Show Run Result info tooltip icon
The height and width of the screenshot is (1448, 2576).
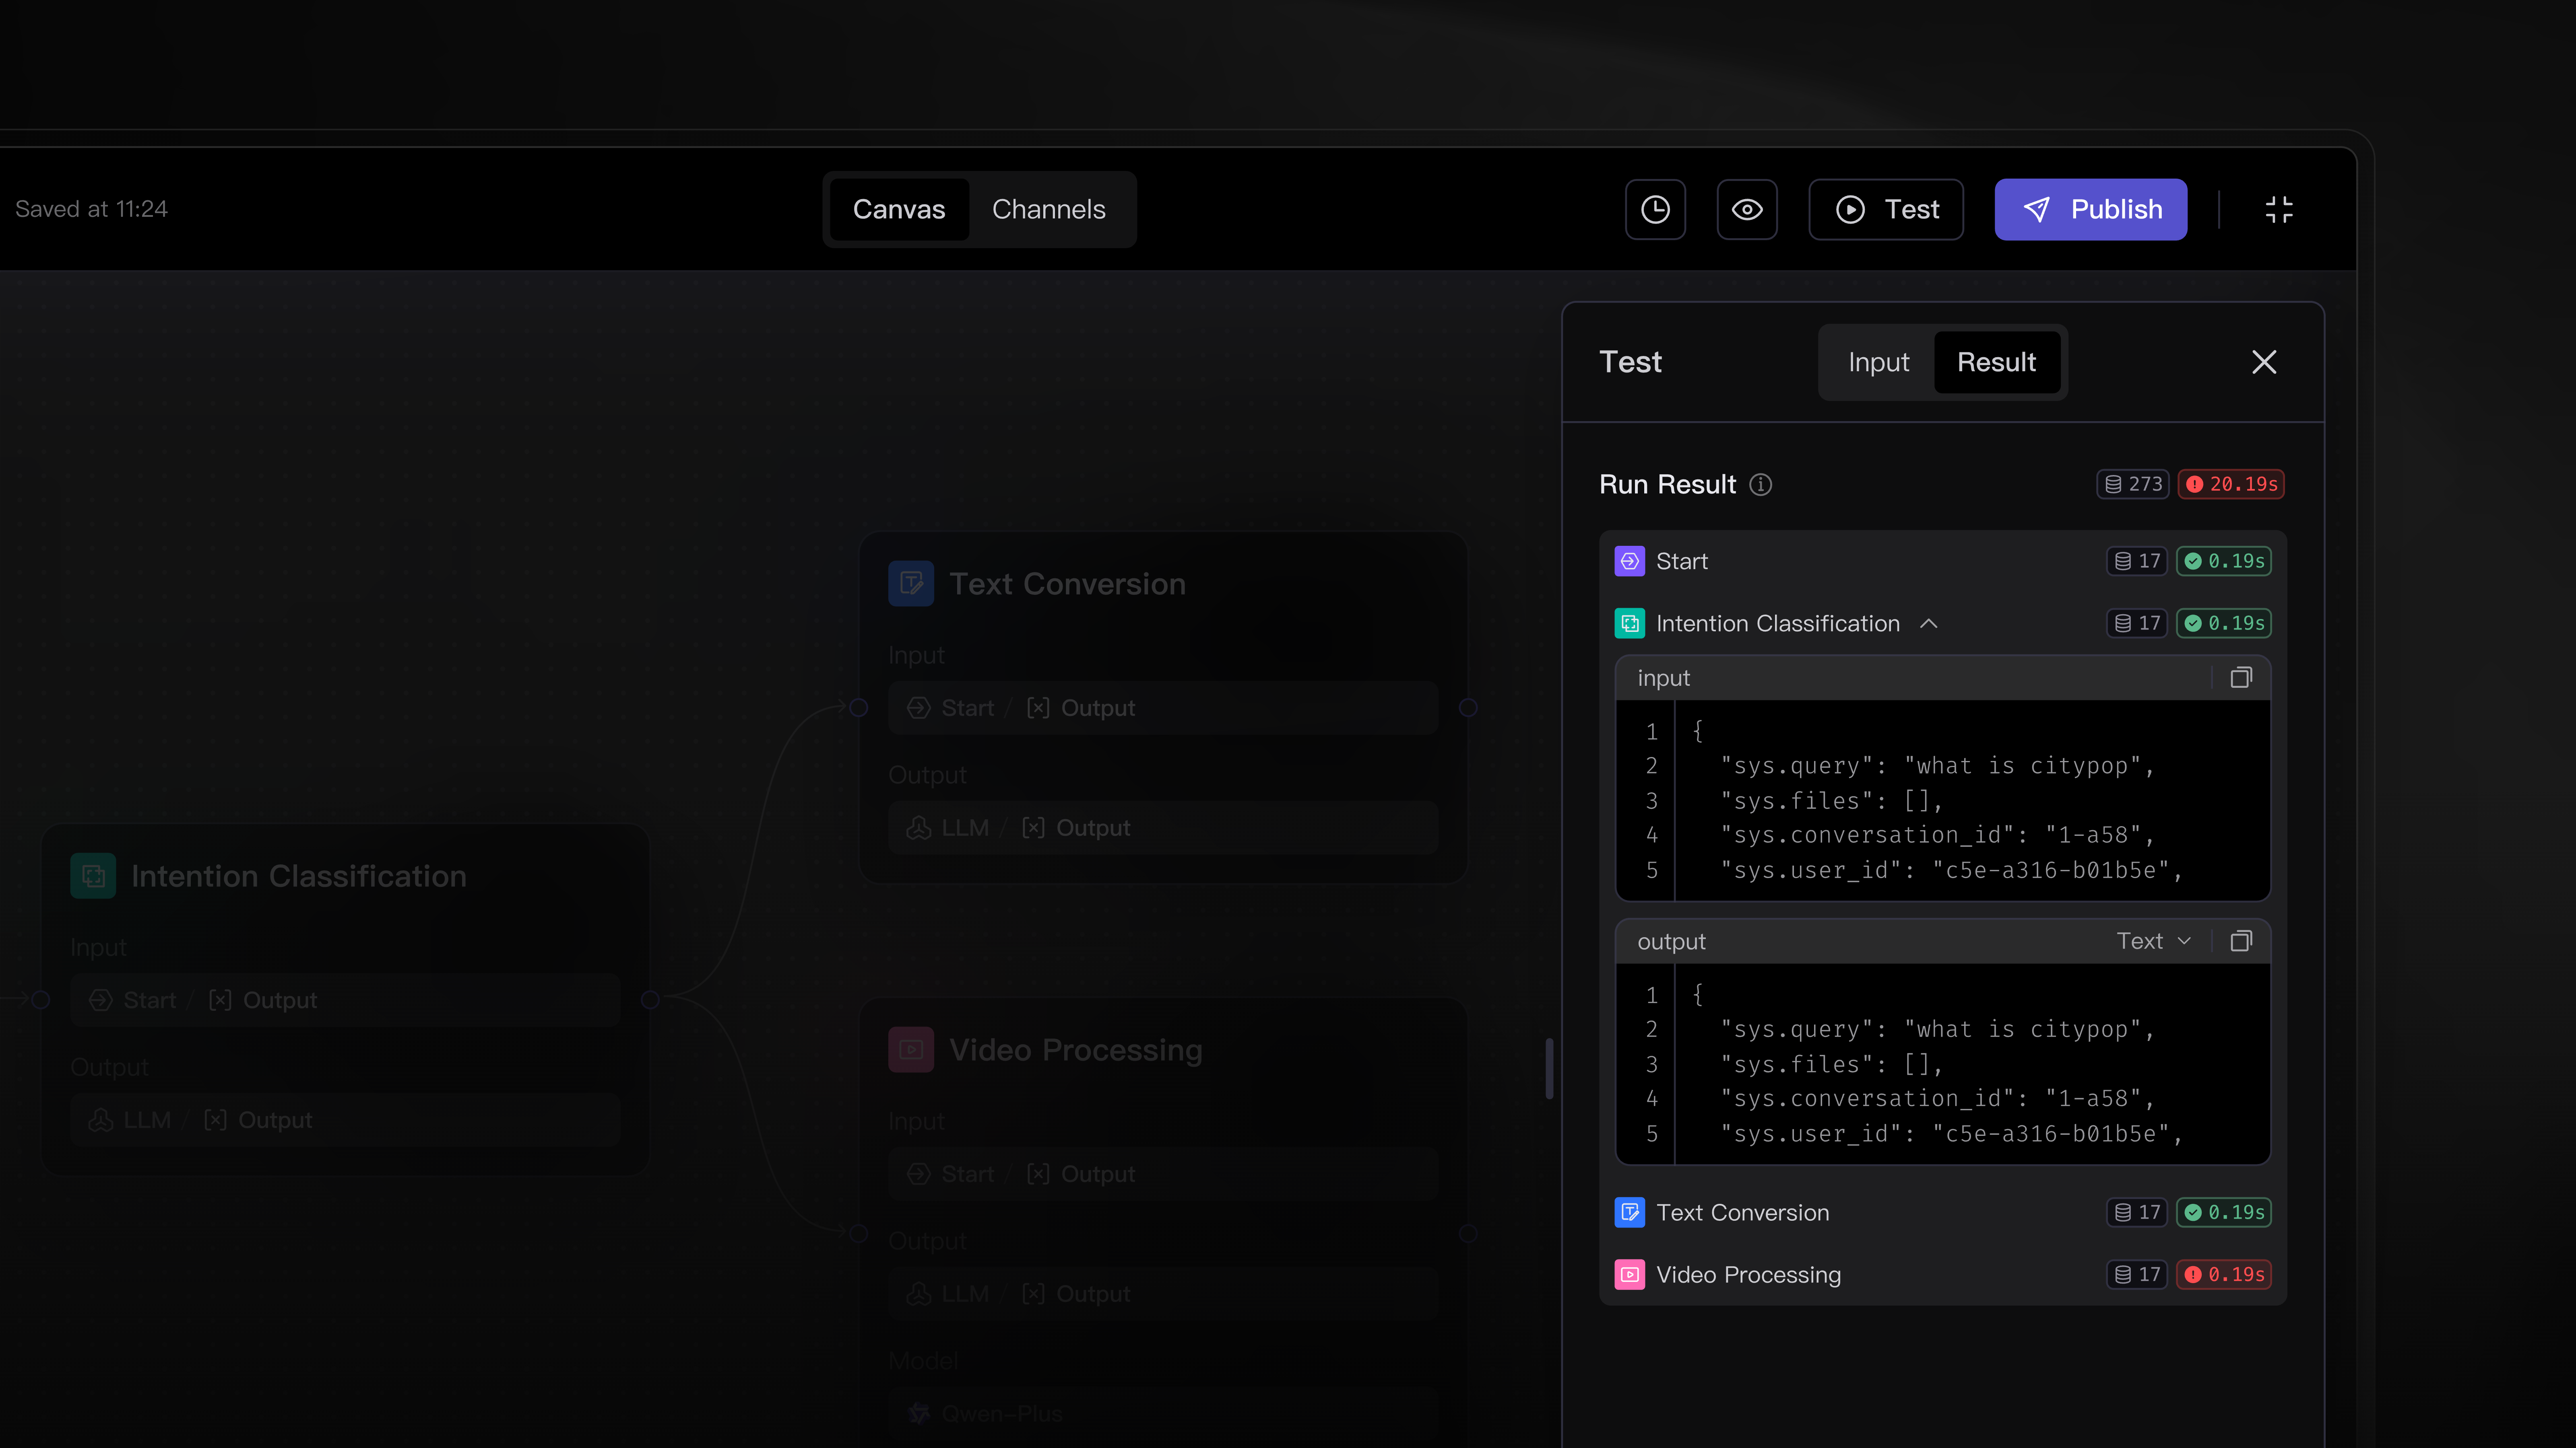pyautogui.click(x=1760, y=485)
